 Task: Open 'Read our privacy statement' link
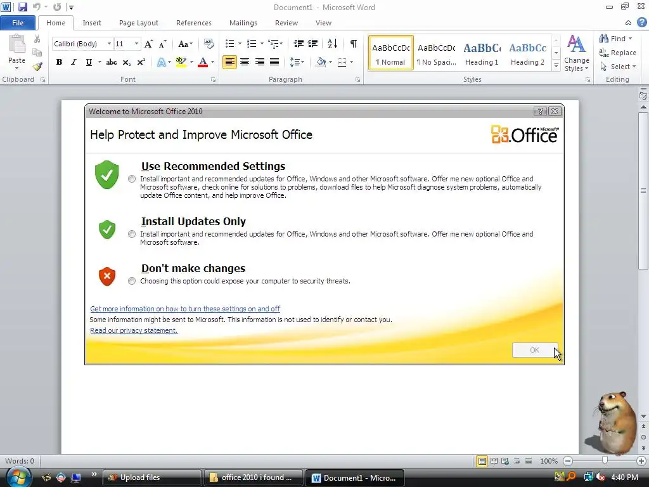coord(134,330)
